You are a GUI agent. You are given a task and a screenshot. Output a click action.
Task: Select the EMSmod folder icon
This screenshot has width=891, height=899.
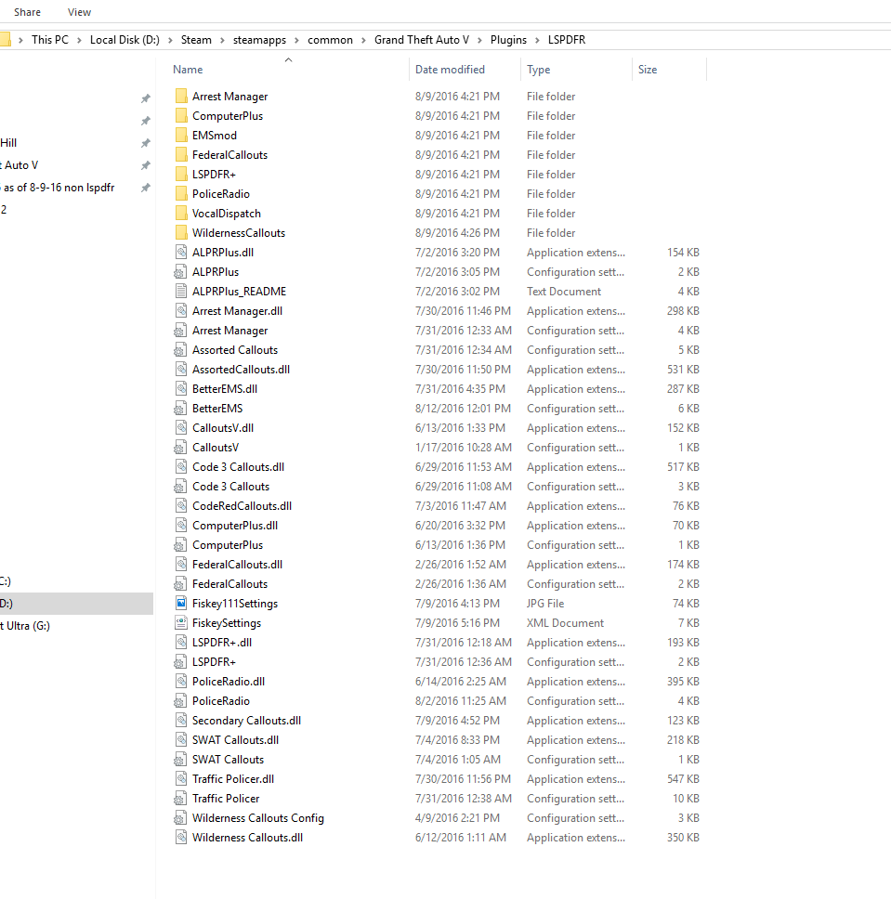pyautogui.click(x=181, y=135)
